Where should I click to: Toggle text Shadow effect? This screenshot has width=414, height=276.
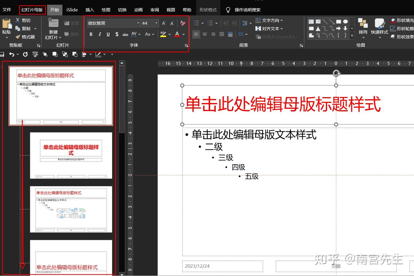pos(117,34)
